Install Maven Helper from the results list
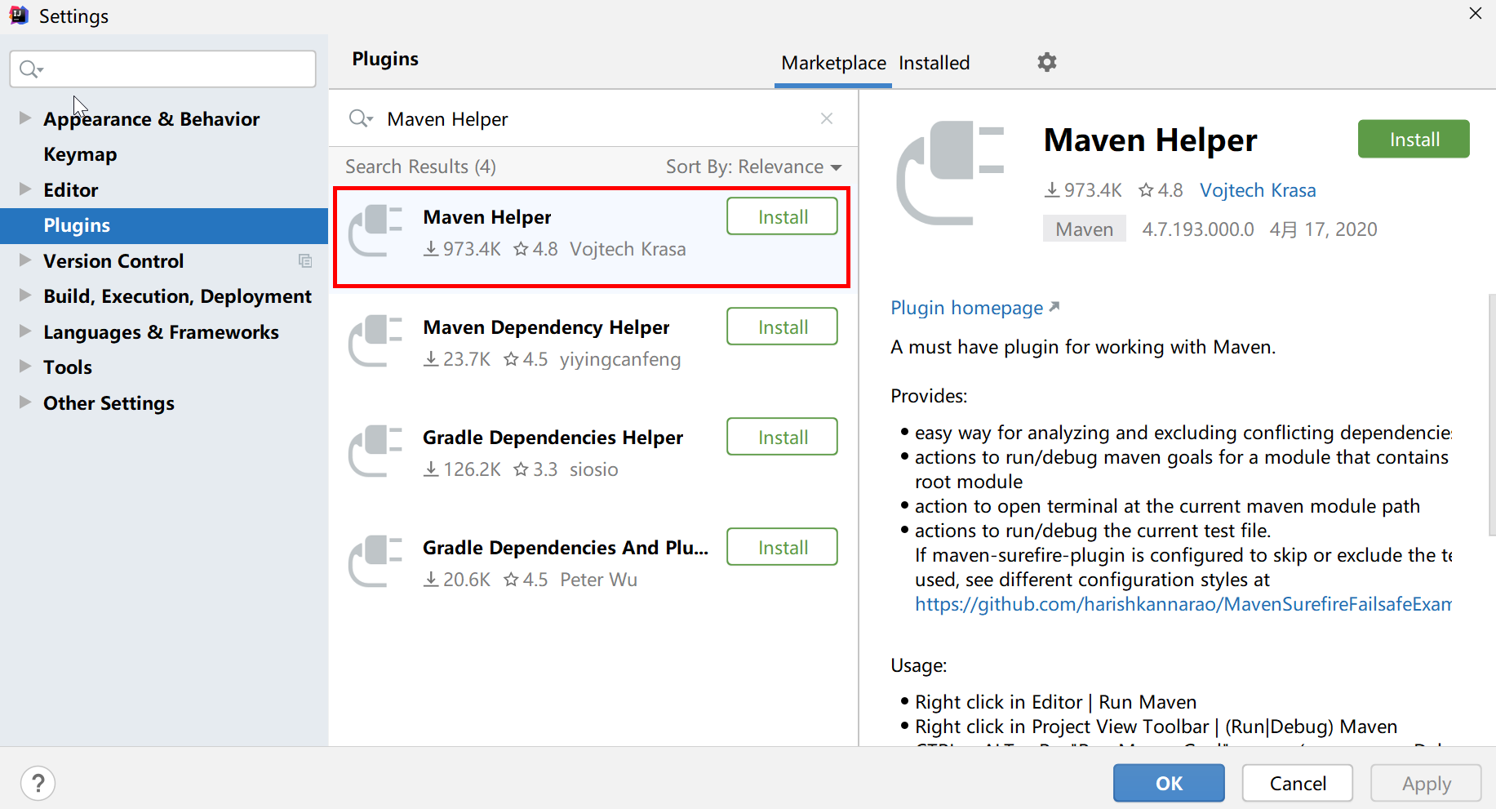Viewport: 1496px width, 809px height. 782,216
